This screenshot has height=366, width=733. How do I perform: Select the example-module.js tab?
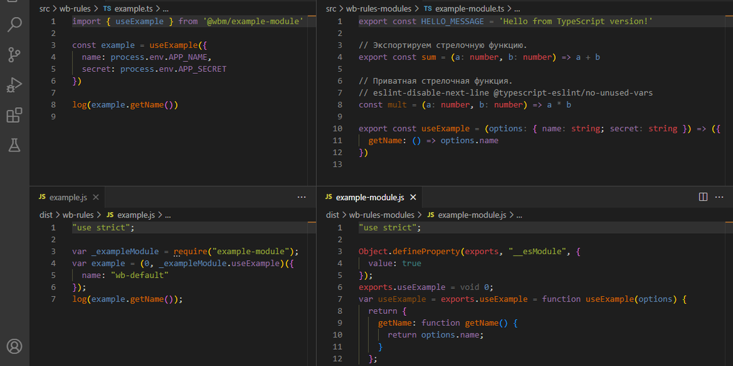pos(369,197)
